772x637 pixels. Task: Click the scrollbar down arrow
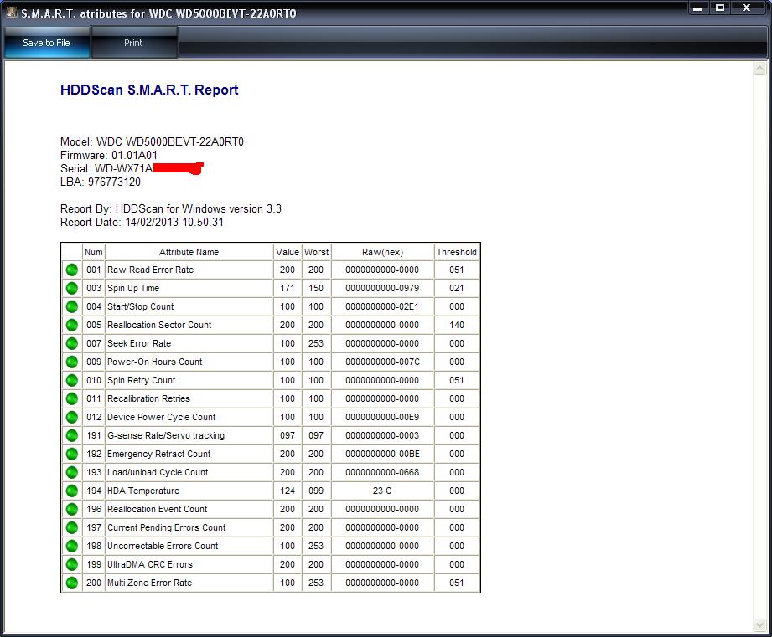(759, 624)
